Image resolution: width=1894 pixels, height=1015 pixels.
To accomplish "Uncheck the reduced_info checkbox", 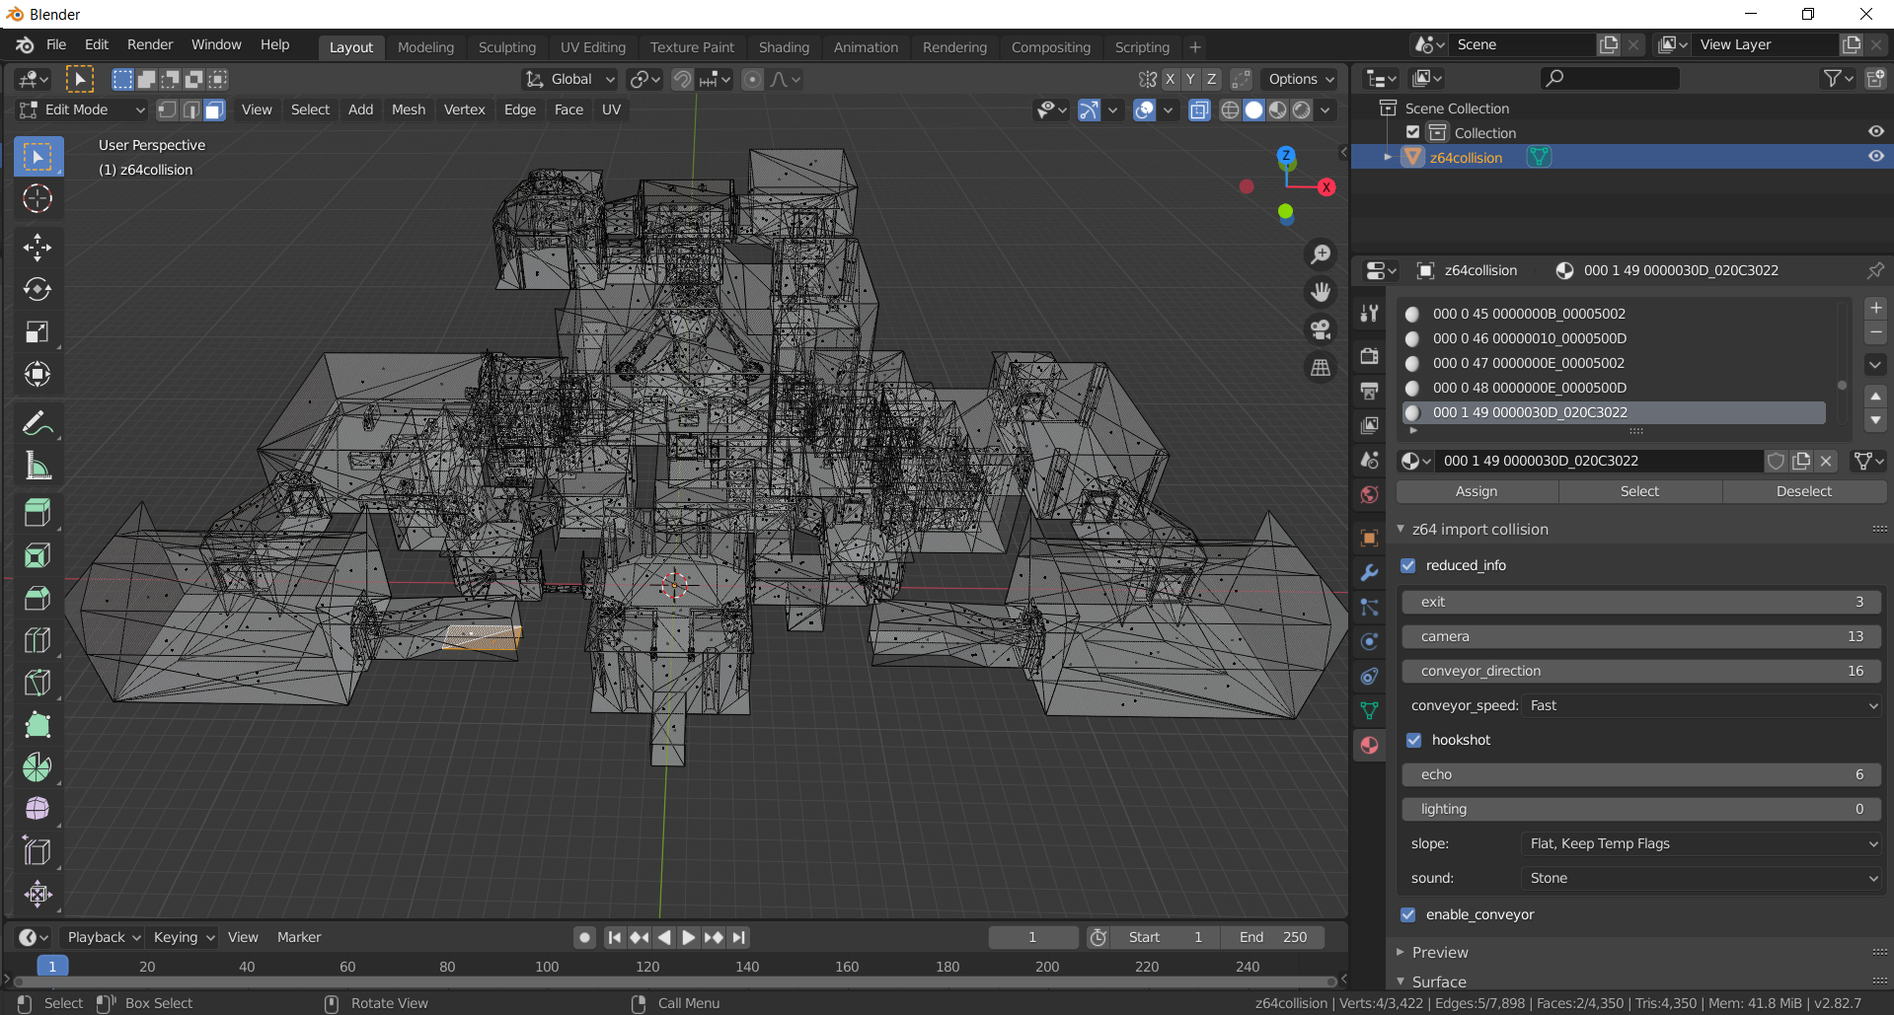I will (x=1408, y=565).
